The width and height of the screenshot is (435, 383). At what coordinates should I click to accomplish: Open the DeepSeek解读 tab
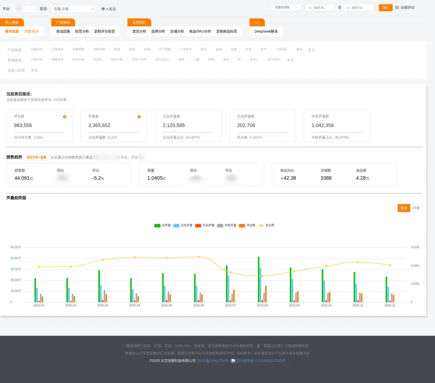coord(266,31)
